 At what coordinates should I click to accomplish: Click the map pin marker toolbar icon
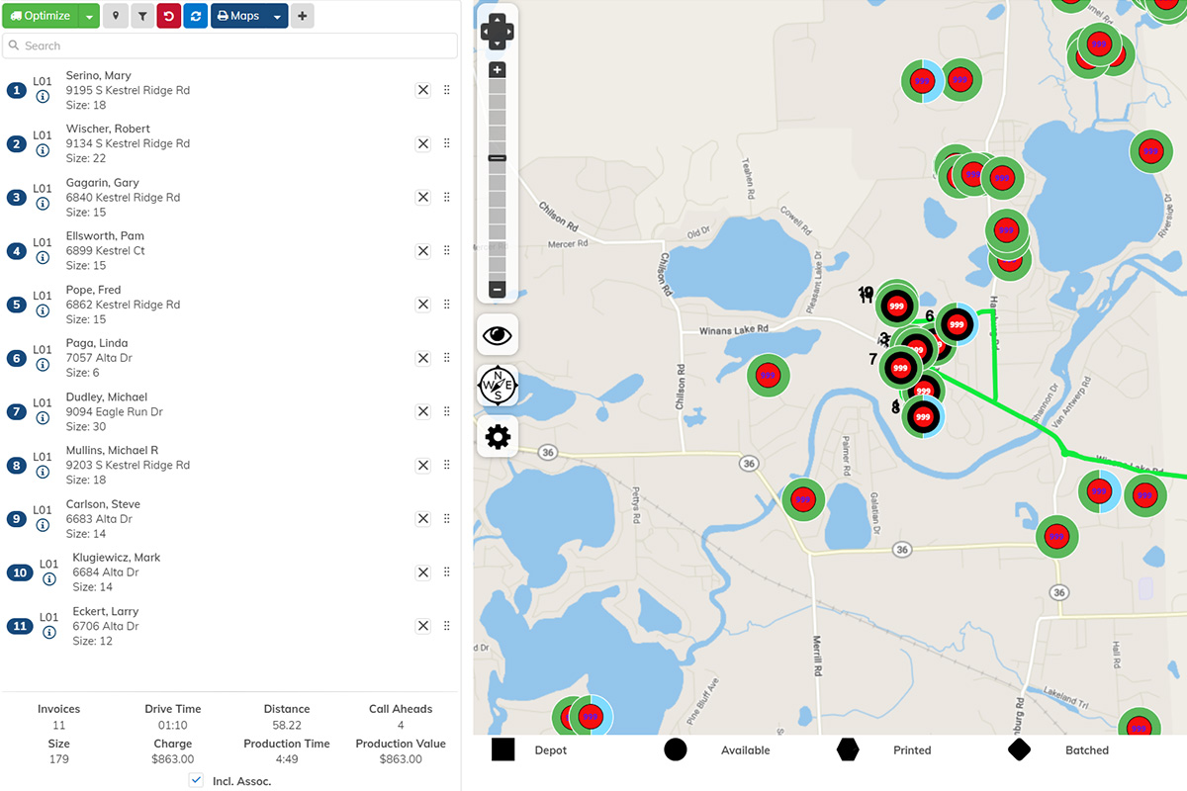click(116, 16)
